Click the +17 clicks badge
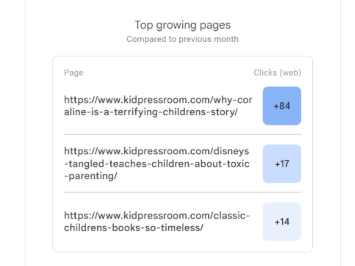The height and width of the screenshot is (266, 355). (282, 164)
